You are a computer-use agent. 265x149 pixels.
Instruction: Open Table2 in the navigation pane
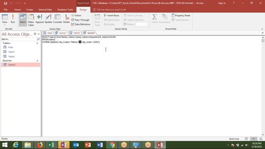(11, 56)
